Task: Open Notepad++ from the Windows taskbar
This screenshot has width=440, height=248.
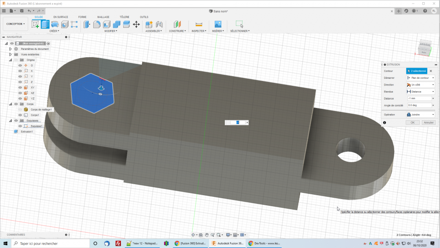Action: click(141, 243)
